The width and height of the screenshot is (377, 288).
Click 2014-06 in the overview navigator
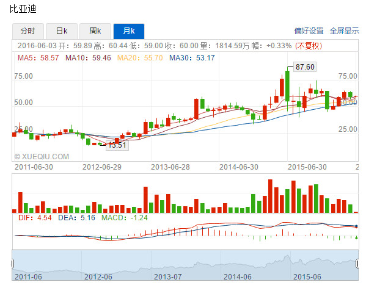point(238,277)
